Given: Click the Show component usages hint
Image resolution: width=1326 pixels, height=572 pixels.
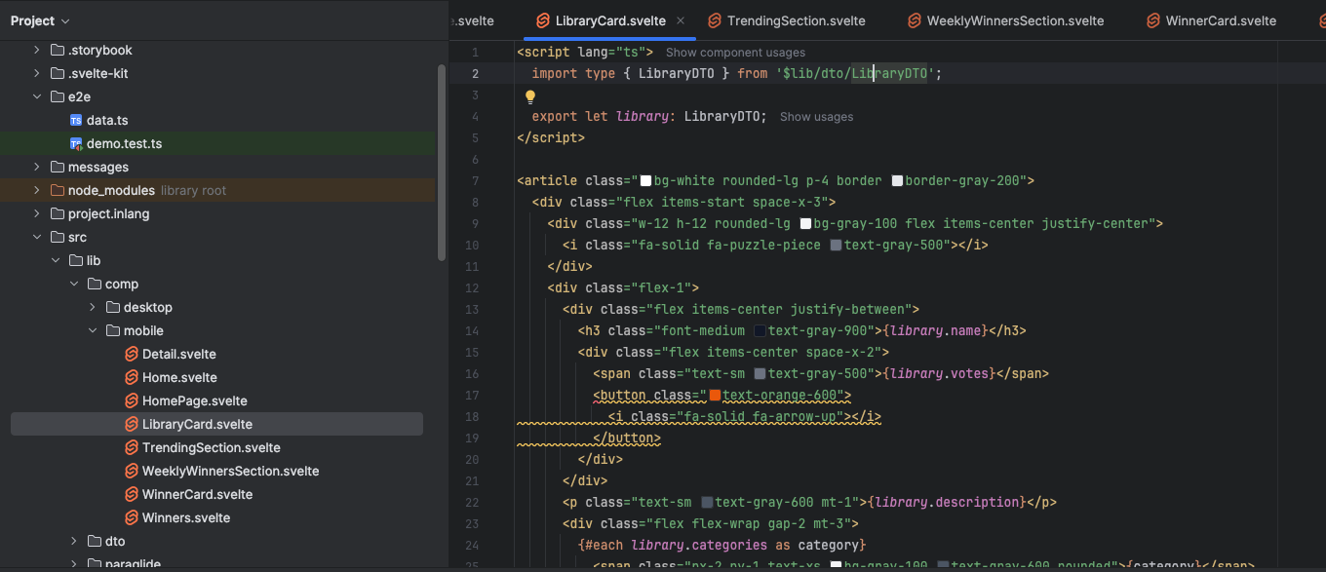Looking at the screenshot, I should coord(735,53).
